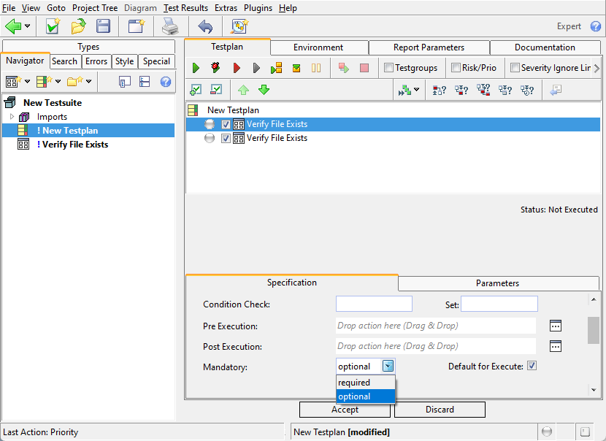
Task: Enable the Risk/Prio checkbox
Action: (456, 68)
